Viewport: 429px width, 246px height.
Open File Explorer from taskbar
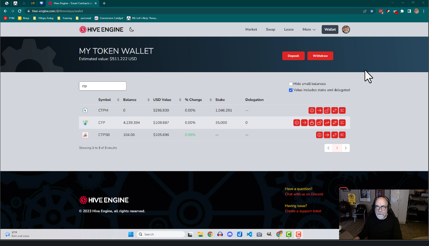pos(200,234)
